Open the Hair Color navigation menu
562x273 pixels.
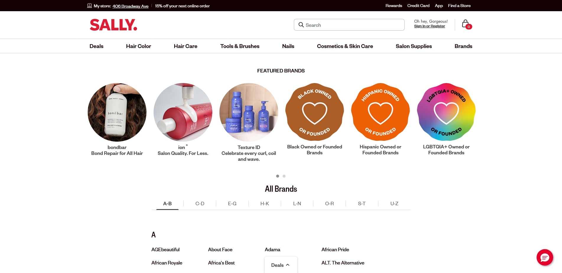(x=139, y=46)
